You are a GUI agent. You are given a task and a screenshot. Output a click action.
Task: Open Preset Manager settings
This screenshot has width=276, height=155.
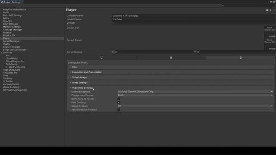pyautogui.click(x=11, y=41)
